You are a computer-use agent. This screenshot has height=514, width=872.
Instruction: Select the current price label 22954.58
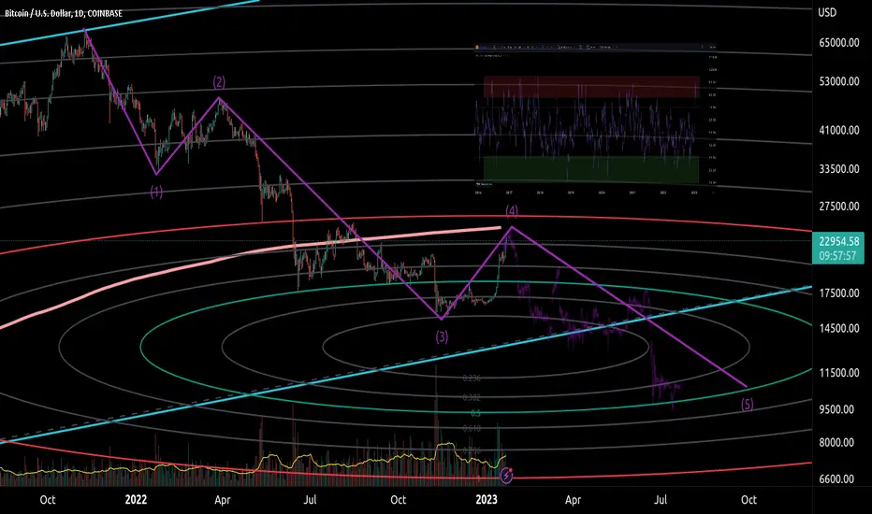(838, 241)
